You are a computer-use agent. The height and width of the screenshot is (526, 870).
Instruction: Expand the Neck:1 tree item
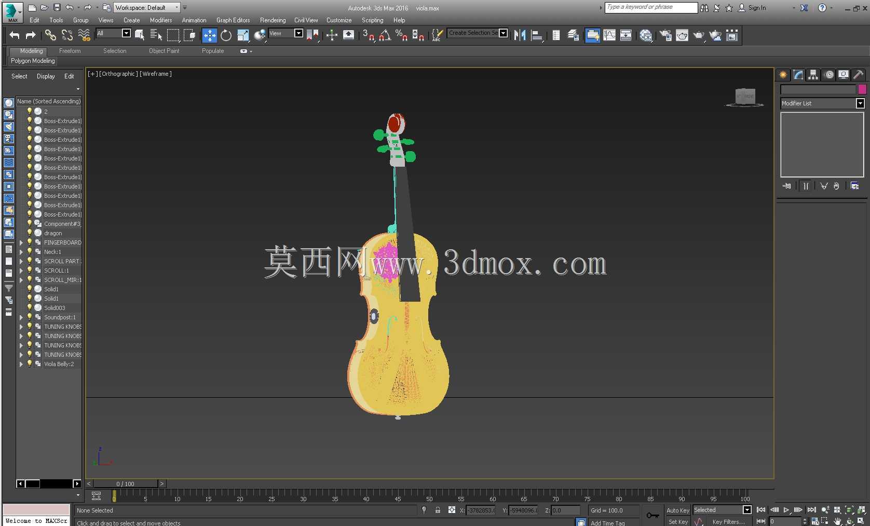click(x=21, y=252)
